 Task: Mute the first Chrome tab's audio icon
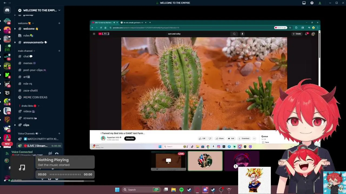[x=114, y=23]
